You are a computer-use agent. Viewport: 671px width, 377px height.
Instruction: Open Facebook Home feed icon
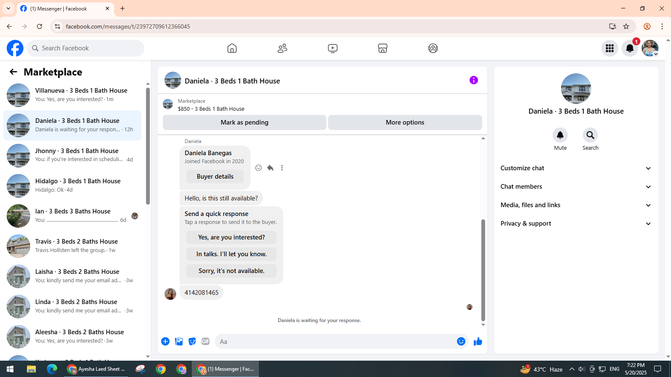tap(232, 48)
